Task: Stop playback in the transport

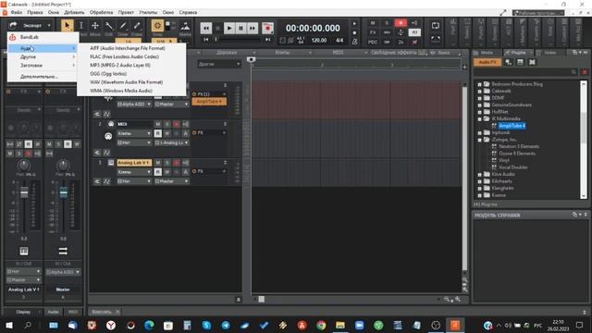Action: pyautogui.click(x=217, y=28)
